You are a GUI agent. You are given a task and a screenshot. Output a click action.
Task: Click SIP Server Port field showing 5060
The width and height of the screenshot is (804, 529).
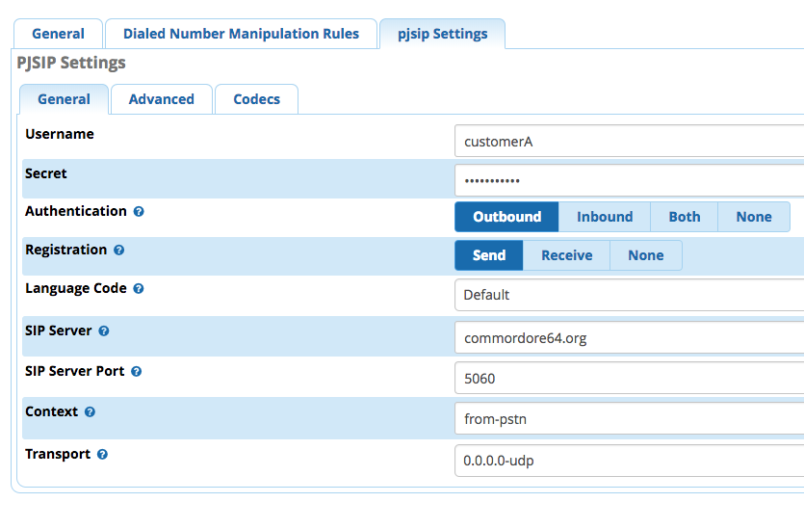(x=629, y=378)
